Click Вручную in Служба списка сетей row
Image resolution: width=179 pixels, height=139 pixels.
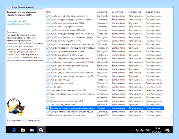click(133, 69)
